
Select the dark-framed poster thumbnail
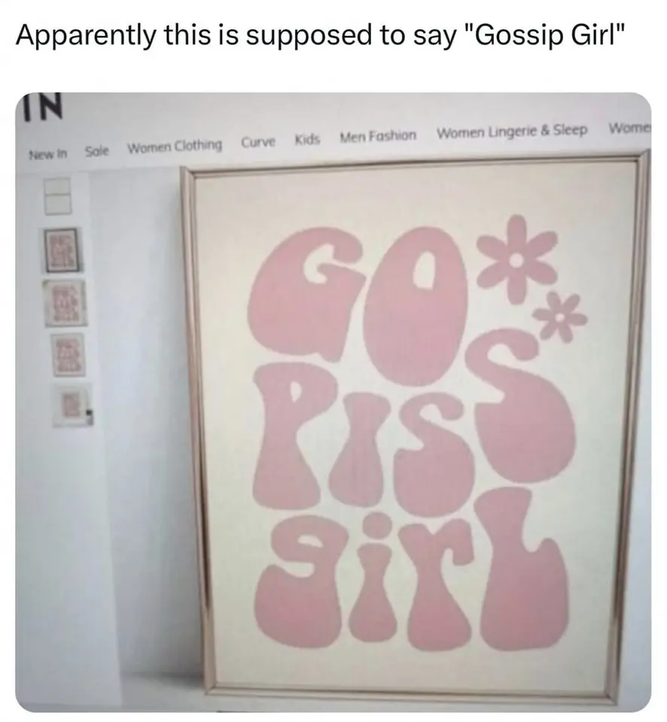pyautogui.click(x=61, y=250)
